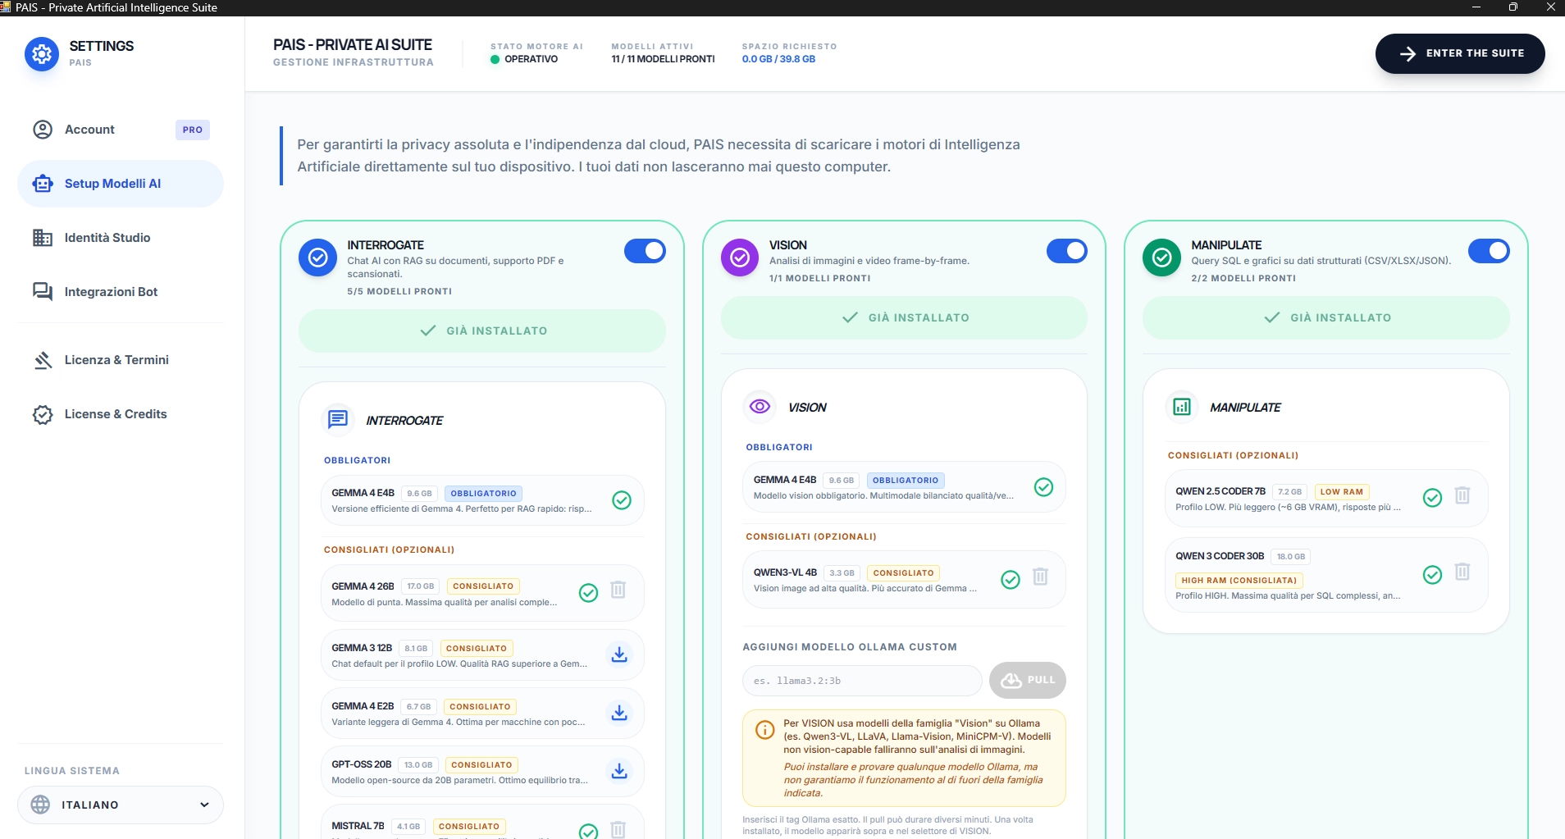Open the Account section
1565x839 pixels.
[121, 130]
